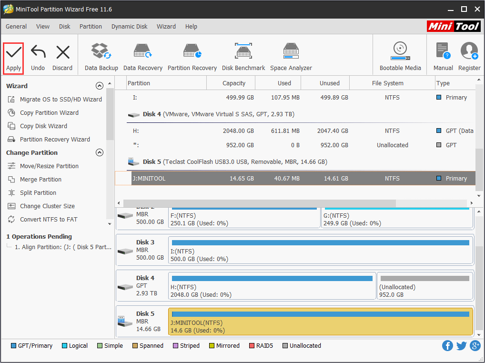Viewport: 485px width, 363px height.
Task: Open the Wizard menu
Action: [x=166, y=27]
